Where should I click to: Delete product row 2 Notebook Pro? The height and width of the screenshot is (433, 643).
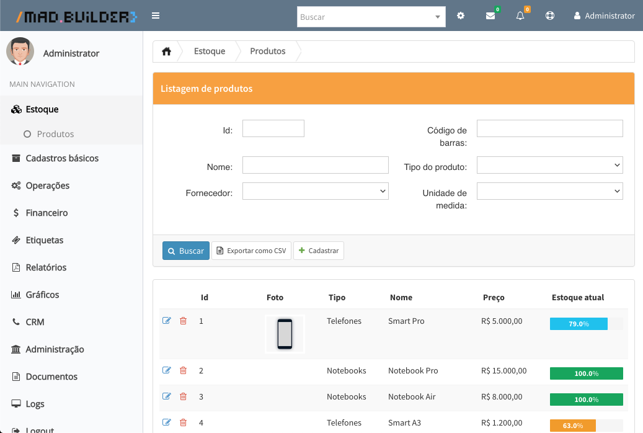184,370
